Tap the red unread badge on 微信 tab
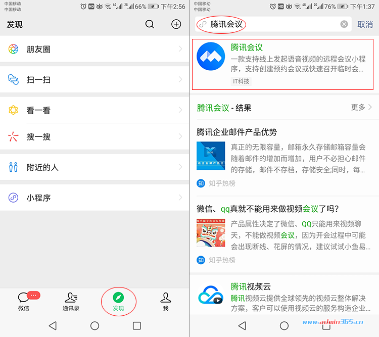The height and width of the screenshot is (337, 379). [x=33, y=296]
